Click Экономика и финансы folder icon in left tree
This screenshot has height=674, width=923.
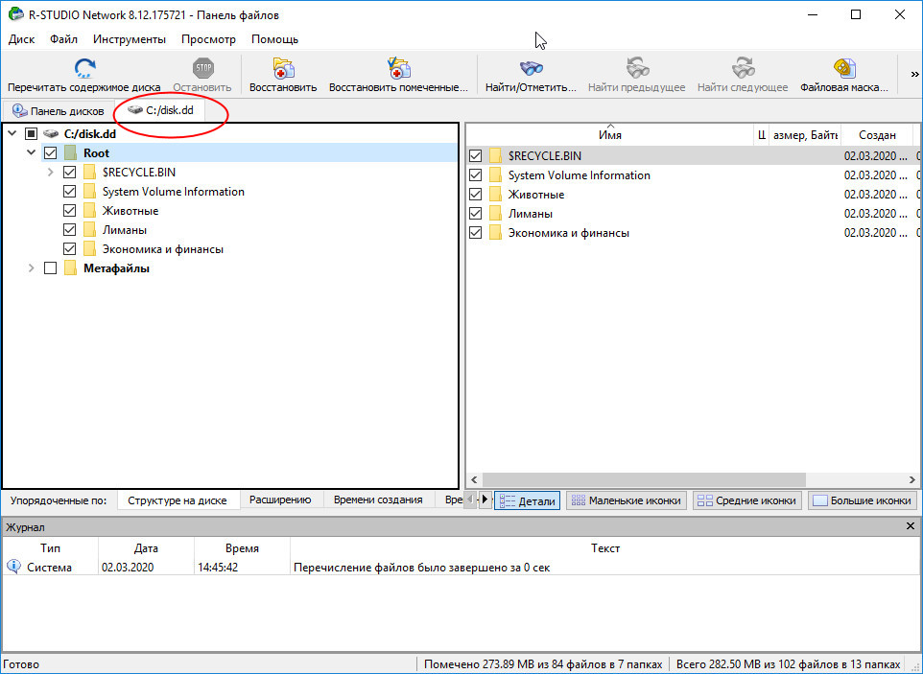[x=89, y=249]
